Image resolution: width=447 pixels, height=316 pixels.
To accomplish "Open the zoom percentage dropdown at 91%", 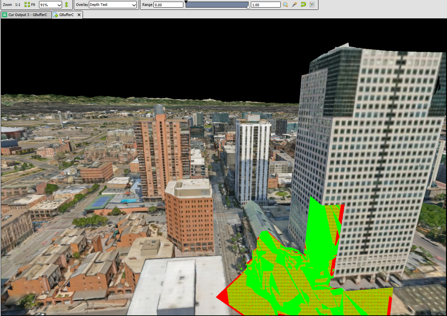I will point(50,5).
